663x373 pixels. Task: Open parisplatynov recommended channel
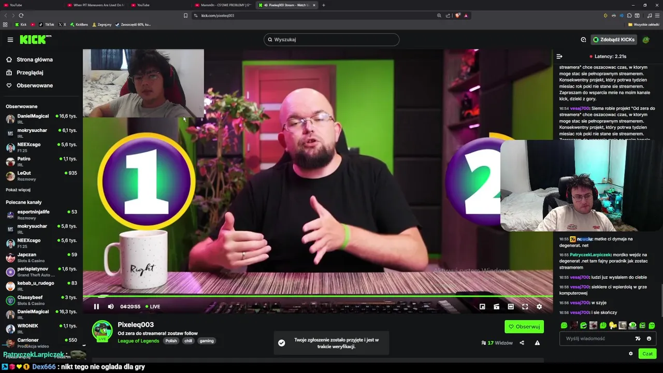point(41,271)
